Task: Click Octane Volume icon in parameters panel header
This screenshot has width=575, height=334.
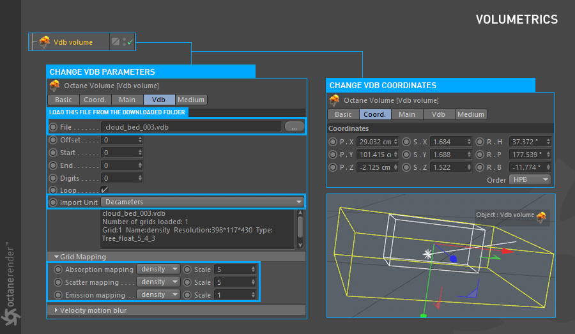Action: (55, 86)
